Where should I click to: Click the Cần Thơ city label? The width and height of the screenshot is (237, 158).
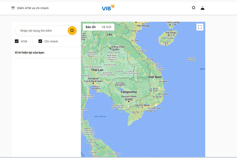(x=135, y=112)
